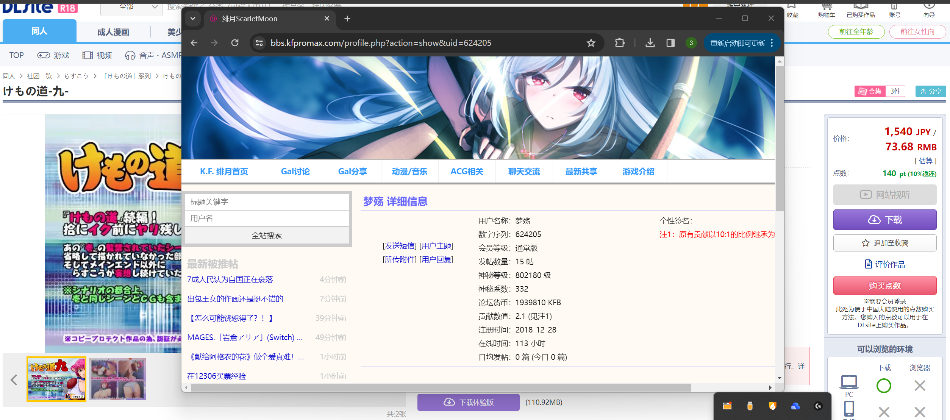Open the blue cloud tray icon
Screen dimensions: 950x420
(x=795, y=406)
